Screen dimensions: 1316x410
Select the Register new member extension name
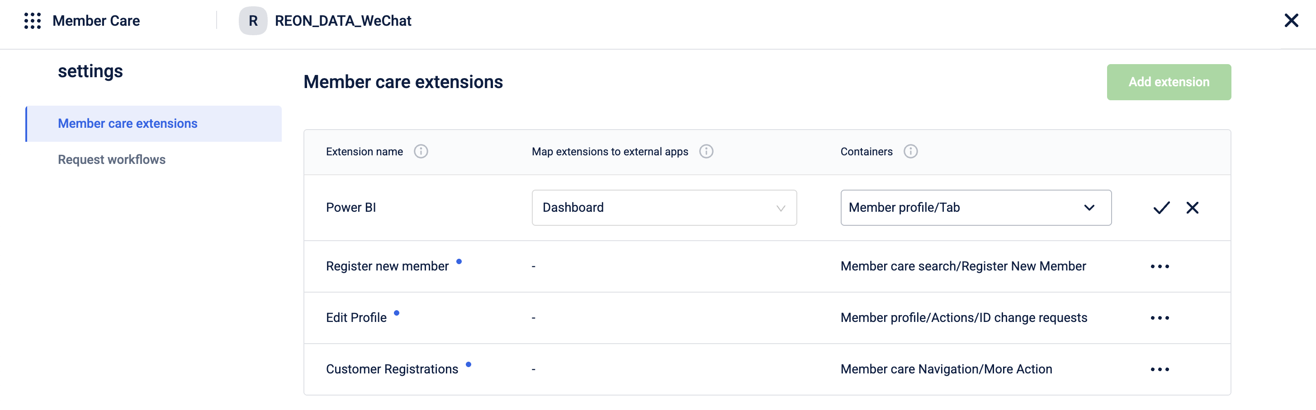click(x=387, y=267)
